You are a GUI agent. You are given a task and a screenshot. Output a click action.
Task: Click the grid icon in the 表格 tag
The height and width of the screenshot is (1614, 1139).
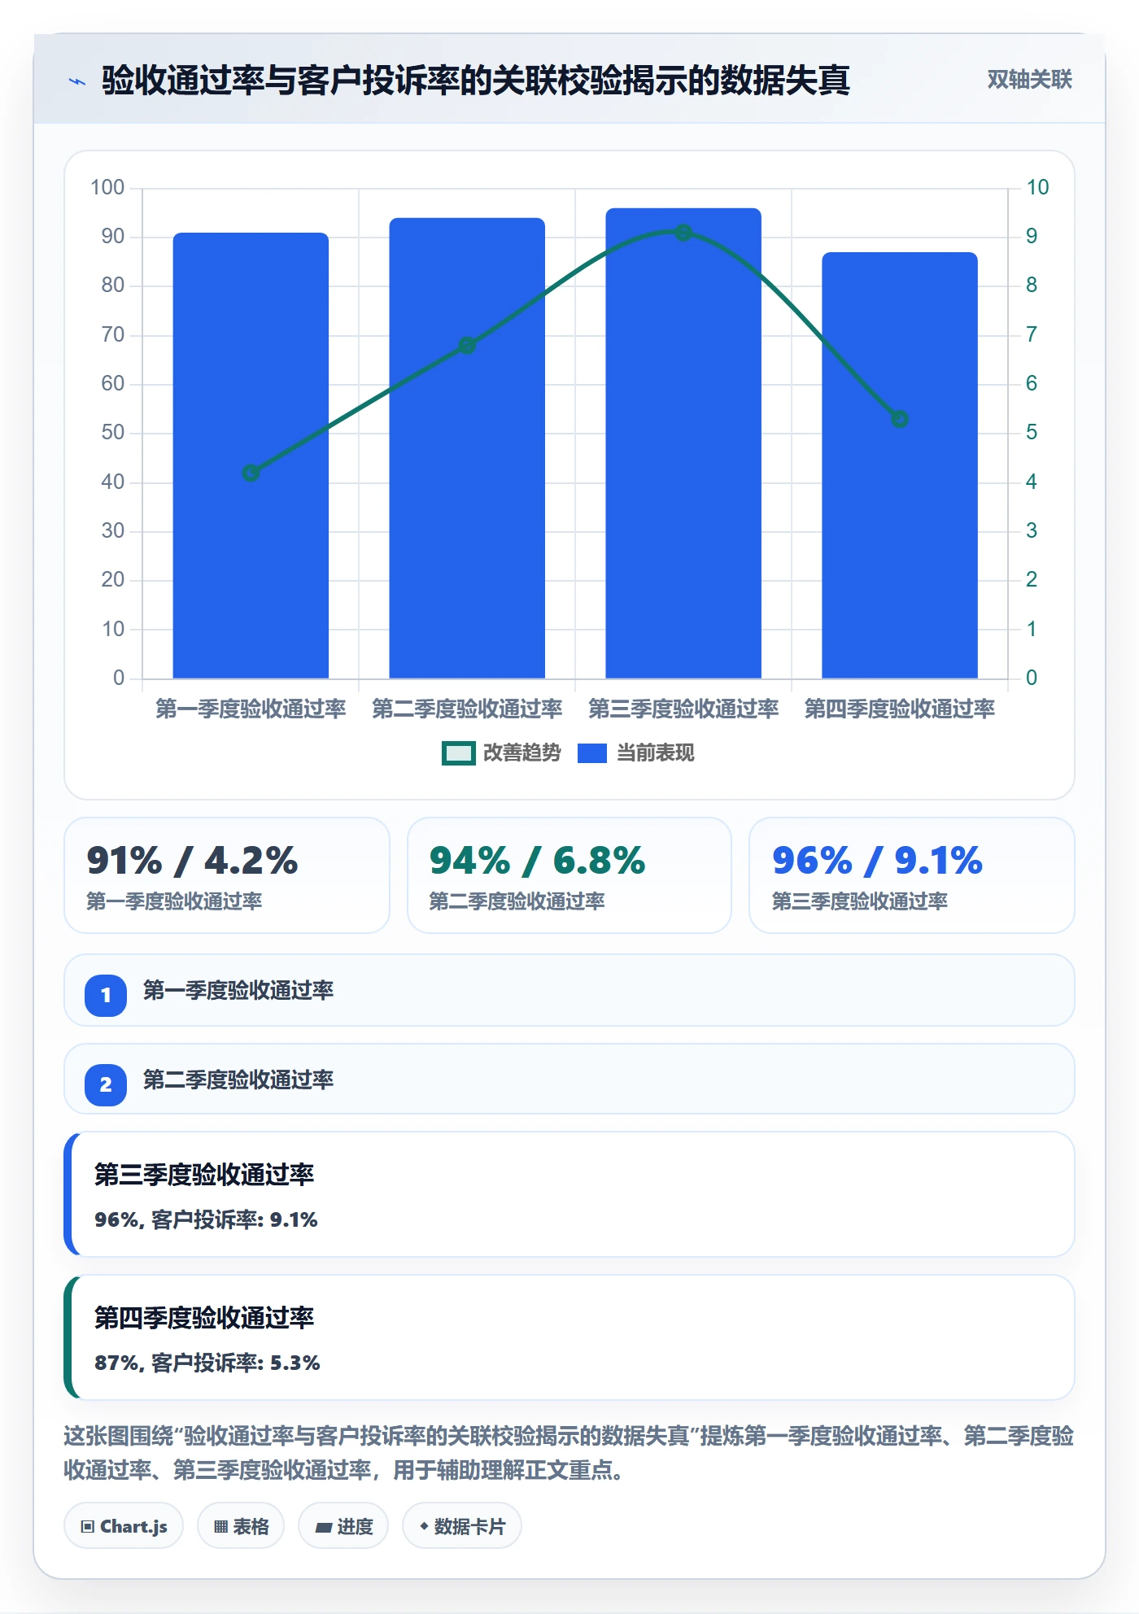pyautogui.click(x=220, y=1527)
